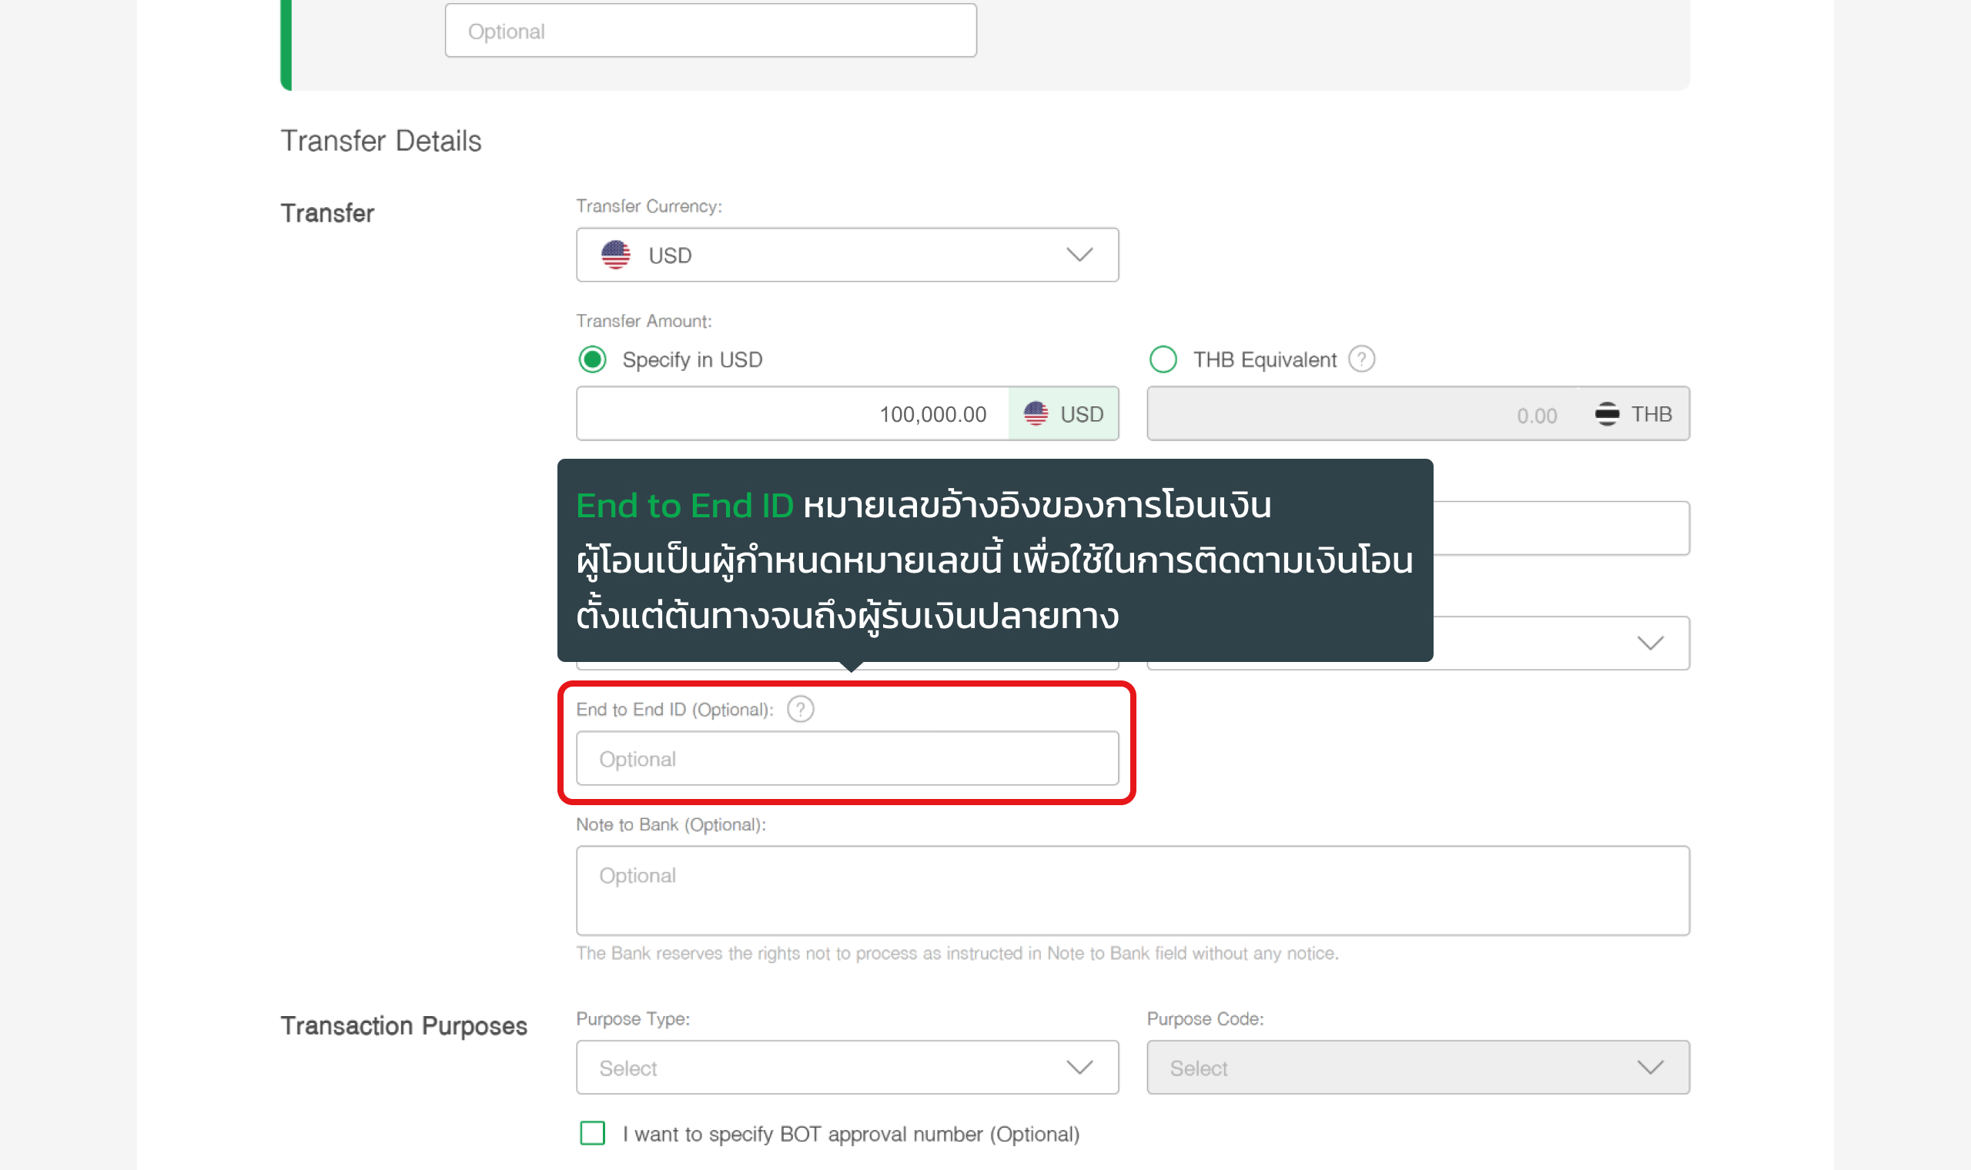1971x1170 pixels.
Task: Click the THB flag icon in equivalent field
Action: tap(1607, 414)
